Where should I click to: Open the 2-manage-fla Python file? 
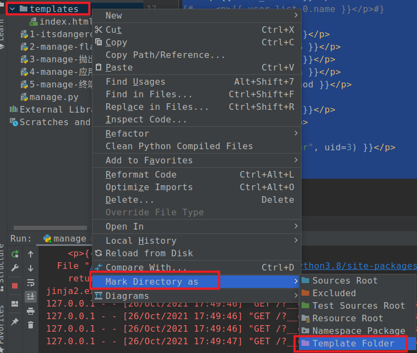click(x=56, y=47)
